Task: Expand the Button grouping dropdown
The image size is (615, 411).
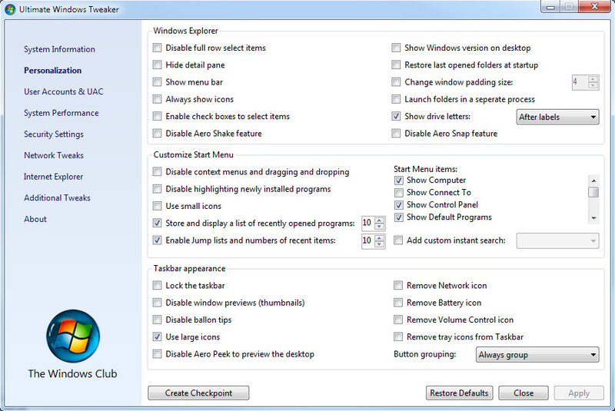Action: coord(537,355)
